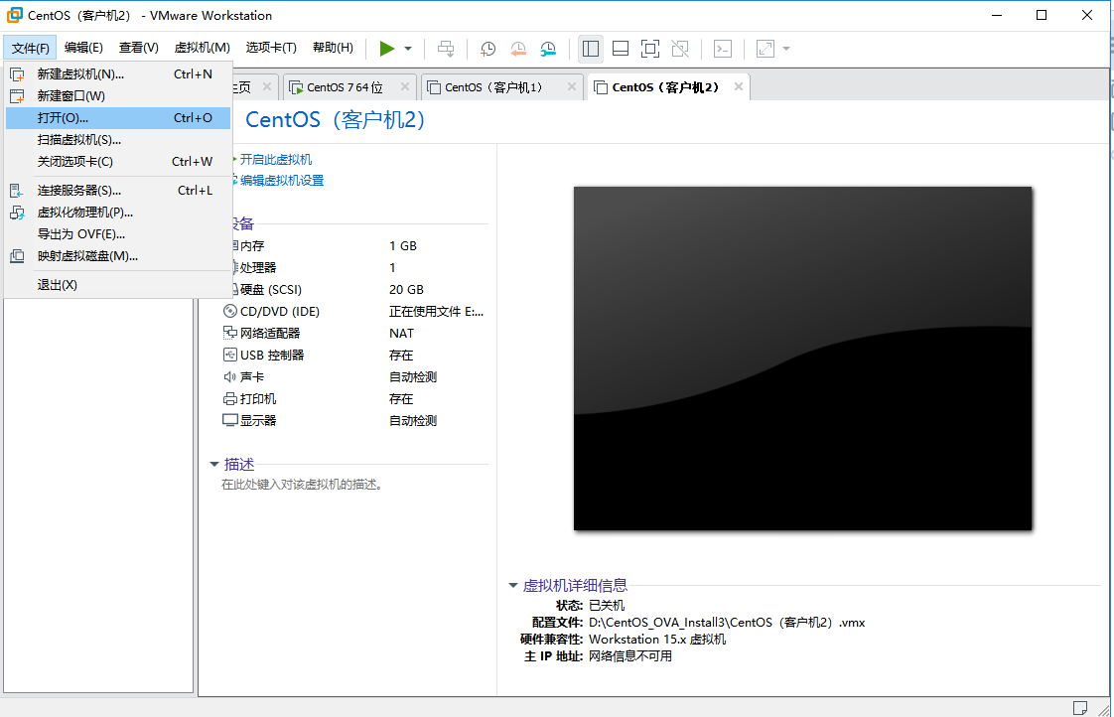Viewport: 1114px width, 717px height.
Task: Open the snapshot manager icon
Action: [x=548, y=49]
